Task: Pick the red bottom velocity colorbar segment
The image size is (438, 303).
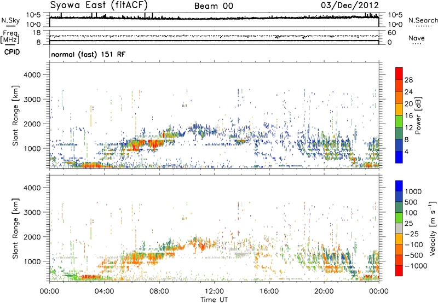Action: pyautogui.click(x=399, y=271)
